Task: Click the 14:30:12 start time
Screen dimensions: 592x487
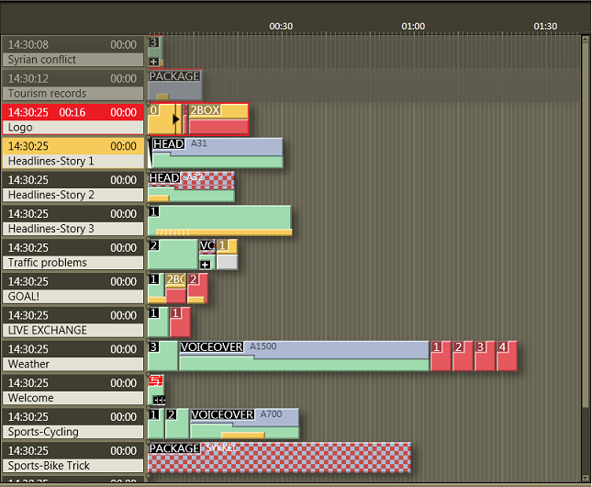Action: (28, 79)
